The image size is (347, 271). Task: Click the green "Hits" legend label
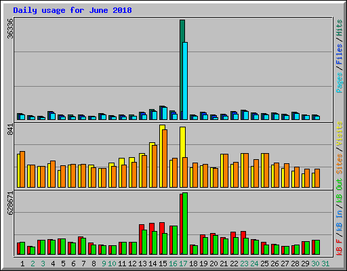340,28
